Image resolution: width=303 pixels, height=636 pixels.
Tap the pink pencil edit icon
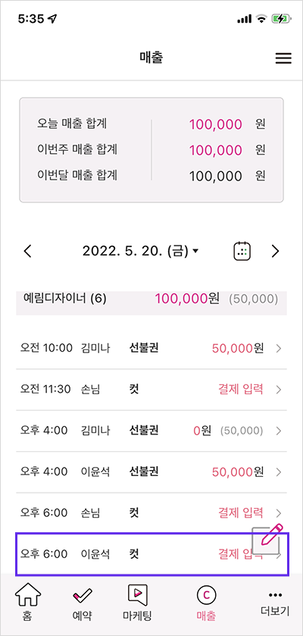267,538
